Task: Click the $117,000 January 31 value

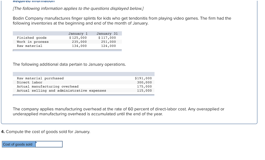Action: pyautogui.click(x=107, y=38)
